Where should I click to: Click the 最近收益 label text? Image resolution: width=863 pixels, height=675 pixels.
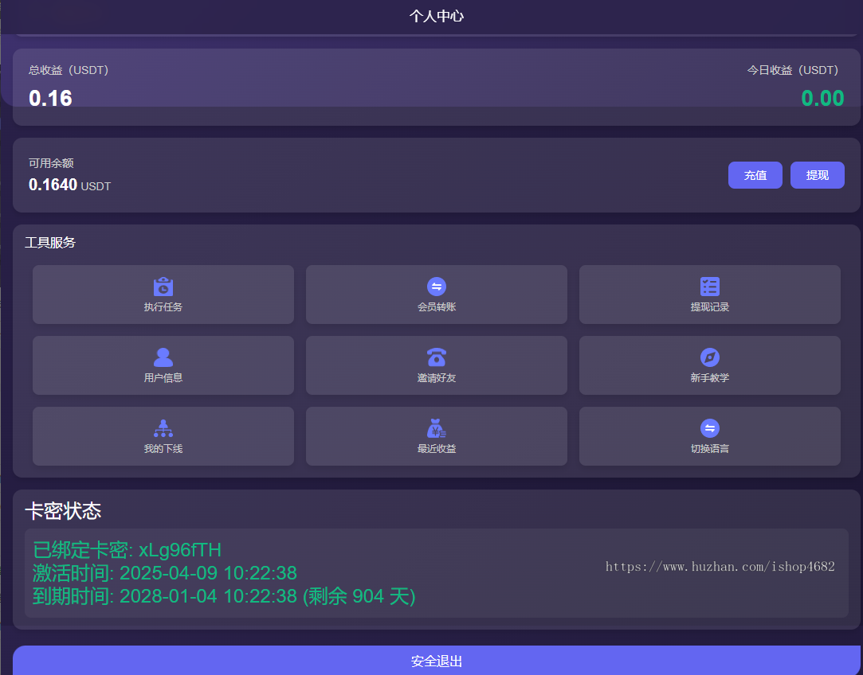(x=437, y=449)
